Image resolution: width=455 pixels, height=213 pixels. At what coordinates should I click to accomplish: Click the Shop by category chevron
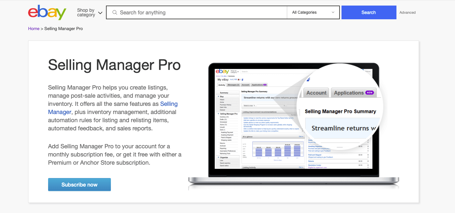click(100, 13)
